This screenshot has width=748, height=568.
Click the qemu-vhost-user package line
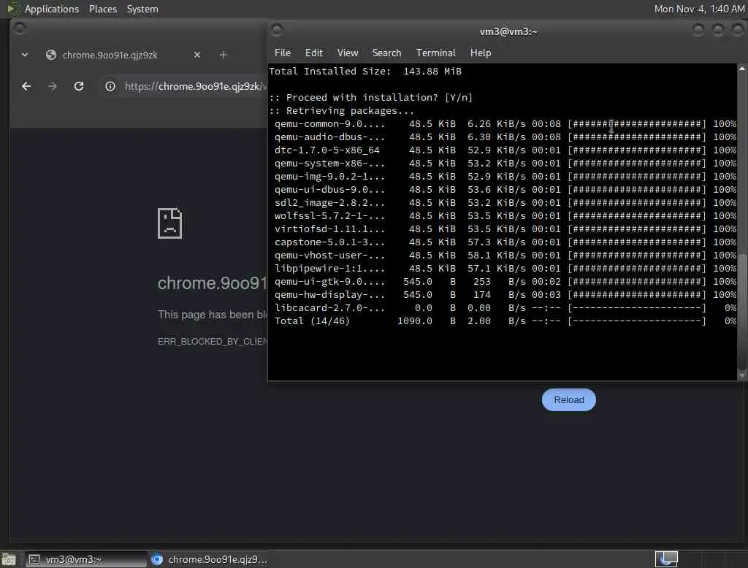point(505,255)
